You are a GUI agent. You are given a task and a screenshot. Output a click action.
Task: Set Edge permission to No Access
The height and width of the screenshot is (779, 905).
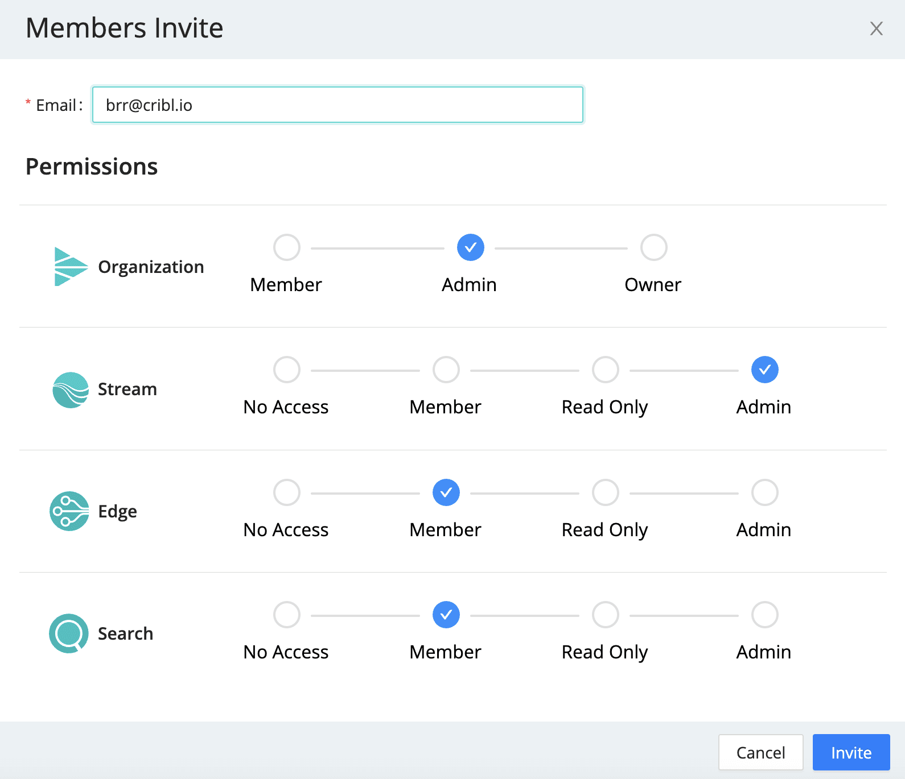(x=287, y=493)
